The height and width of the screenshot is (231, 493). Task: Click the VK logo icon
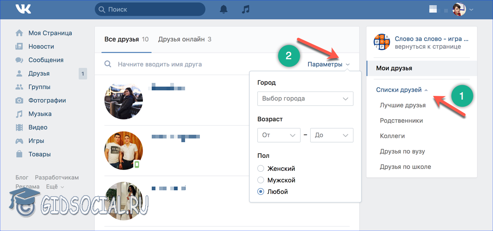[x=23, y=9]
